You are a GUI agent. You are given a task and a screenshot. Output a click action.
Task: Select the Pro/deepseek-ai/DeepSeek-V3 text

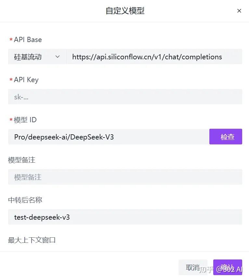pyautogui.click(x=64, y=137)
